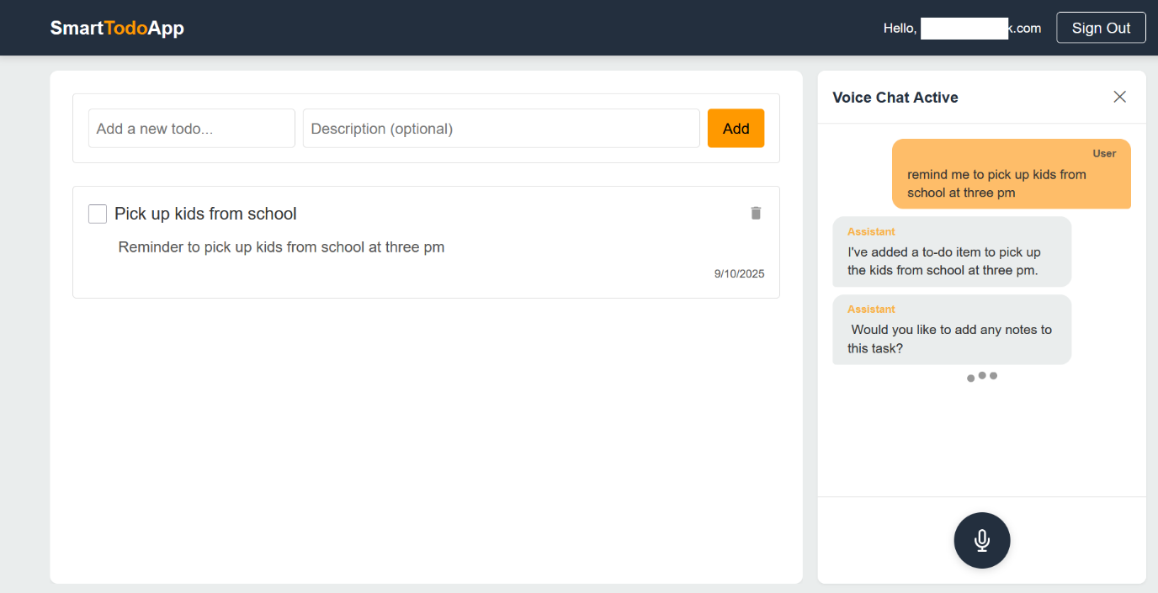Screen dimensions: 1158x593
Task: Click the first Assistant label in chat
Action: pos(871,231)
